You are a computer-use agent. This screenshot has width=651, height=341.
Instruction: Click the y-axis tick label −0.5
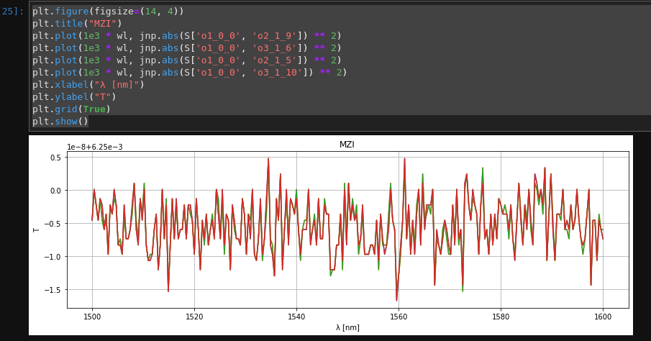(53, 224)
